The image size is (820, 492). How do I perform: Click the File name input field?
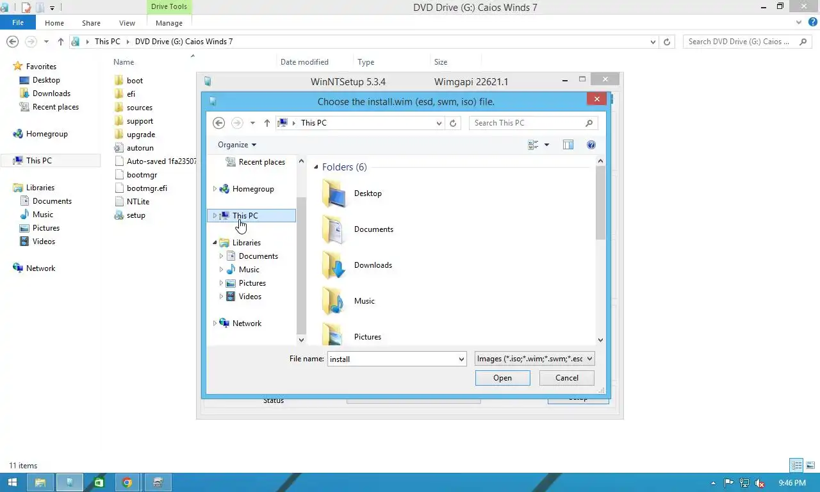391,359
